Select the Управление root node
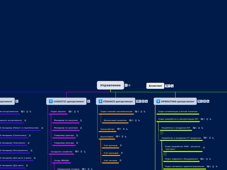This screenshot has width=227, height=170. (x=110, y=85)
